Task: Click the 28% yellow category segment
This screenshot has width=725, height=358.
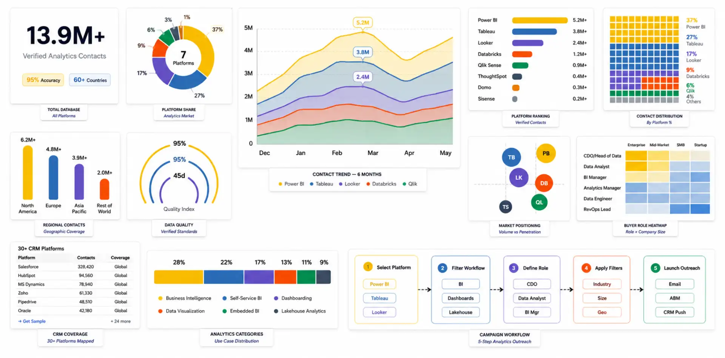Action: point(179,277)
